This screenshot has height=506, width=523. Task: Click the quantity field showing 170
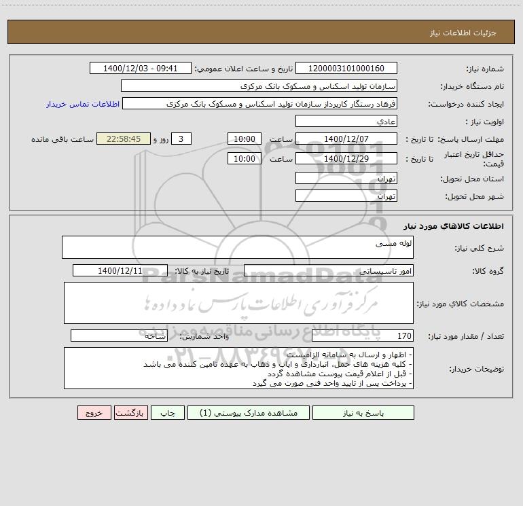(363, 336)
